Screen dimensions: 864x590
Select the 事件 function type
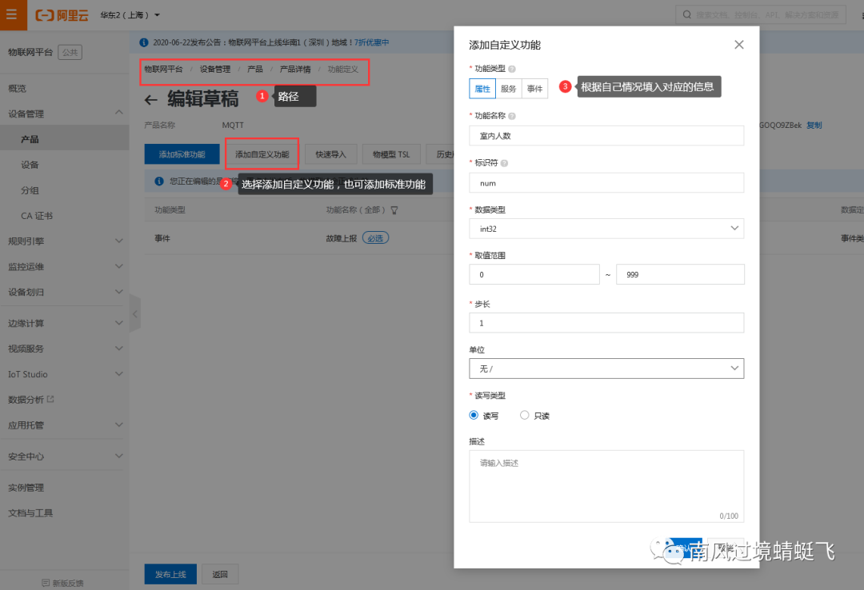pos(534,89)
